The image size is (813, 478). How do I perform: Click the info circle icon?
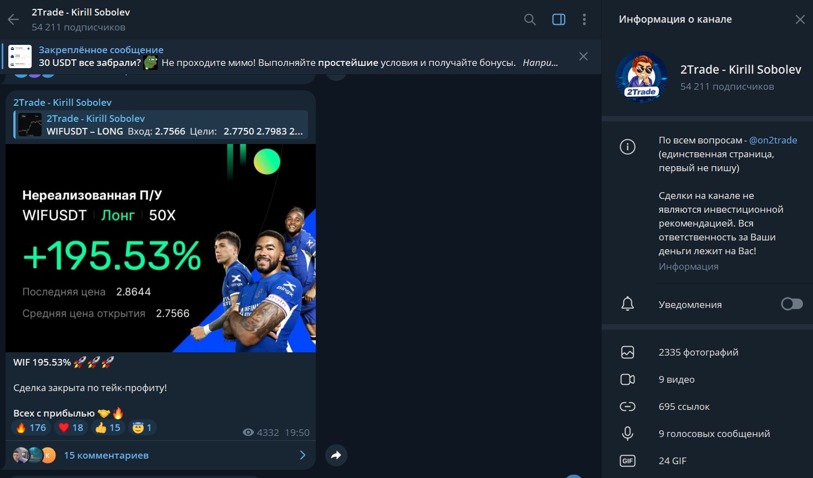pos(628,147)
